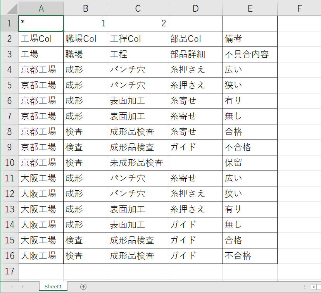The height and width of the screenshot is (293, 321).
Task: Select the 保留 cell in column E
Action: tap(250, 163)
